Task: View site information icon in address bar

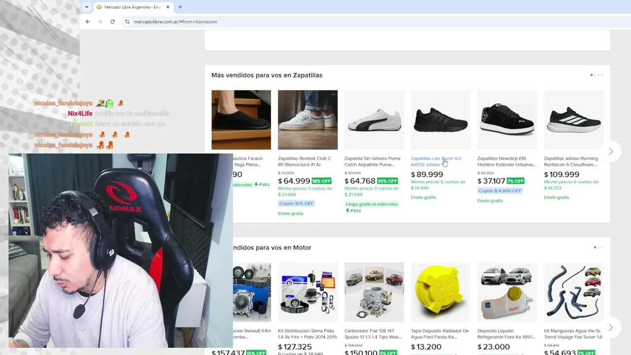Action: (127, 22)
